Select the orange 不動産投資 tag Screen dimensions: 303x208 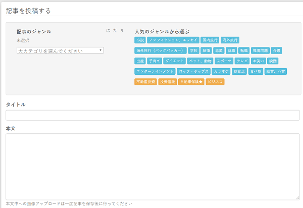146,82
